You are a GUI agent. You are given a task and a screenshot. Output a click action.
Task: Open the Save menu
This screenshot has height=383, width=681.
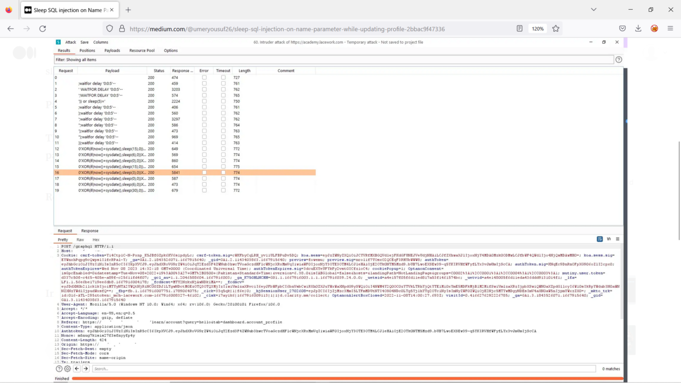85,42
